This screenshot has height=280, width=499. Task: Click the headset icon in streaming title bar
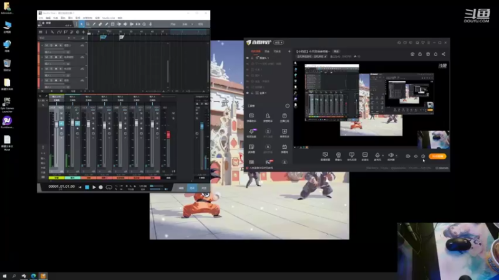pyautogui.click(x=399, y=42)
